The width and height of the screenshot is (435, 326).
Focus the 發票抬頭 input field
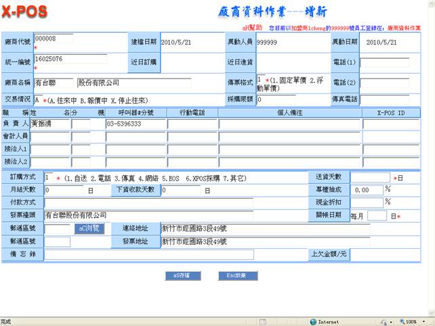(x=148, y=215)
